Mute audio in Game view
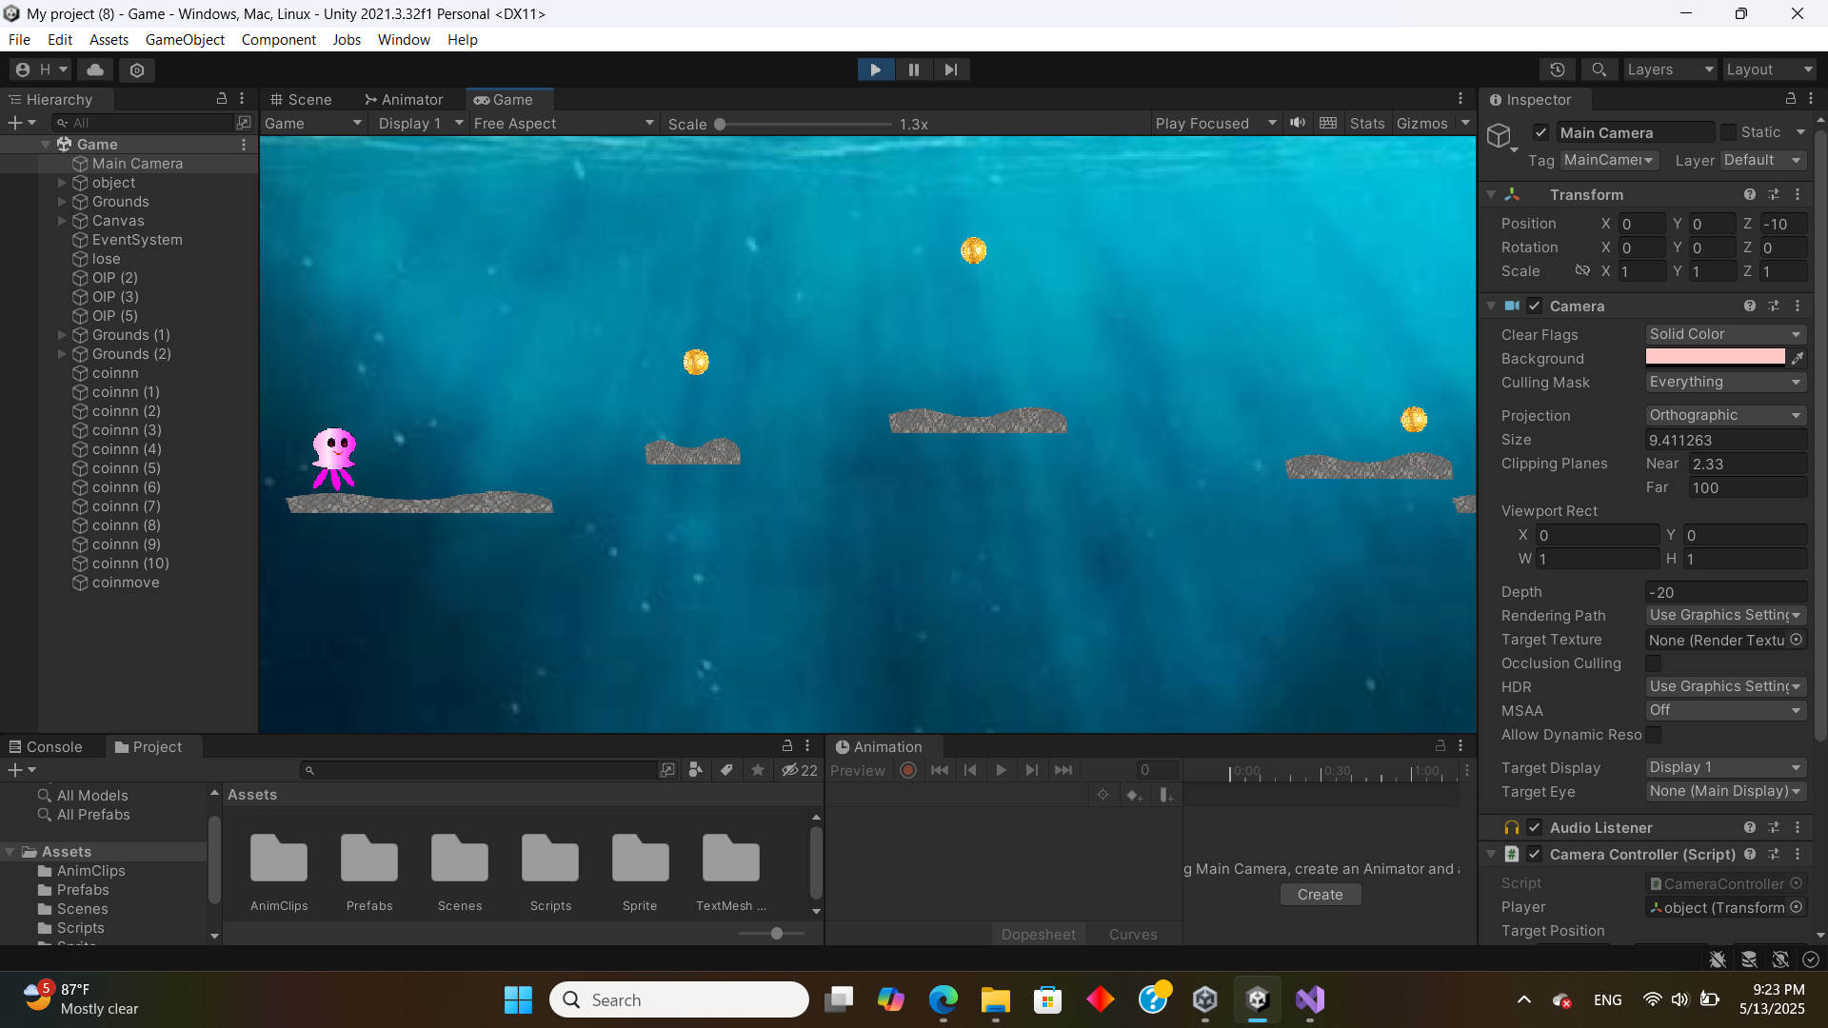The height and width of the screenshot is (1028, 1828). (1298, 123)
